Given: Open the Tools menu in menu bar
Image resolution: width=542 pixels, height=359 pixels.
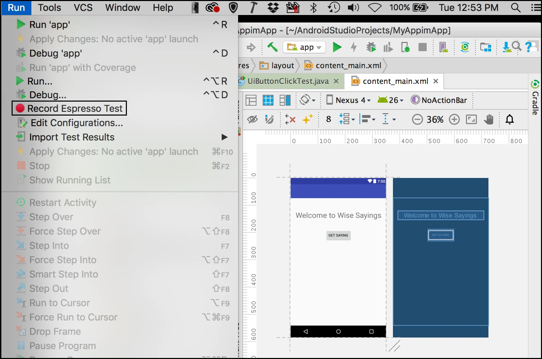Looking at the screenshot, I should (49, 8).
